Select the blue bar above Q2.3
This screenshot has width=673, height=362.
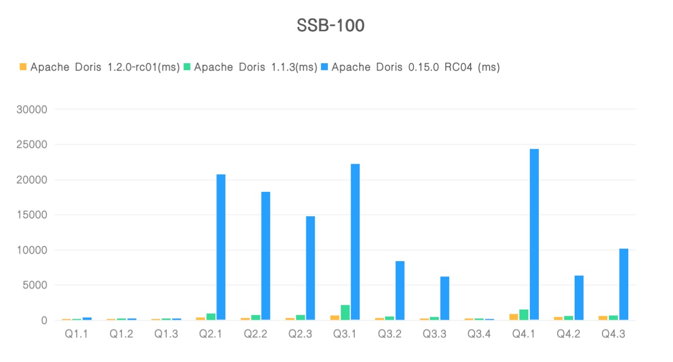[x=310, y=268]
